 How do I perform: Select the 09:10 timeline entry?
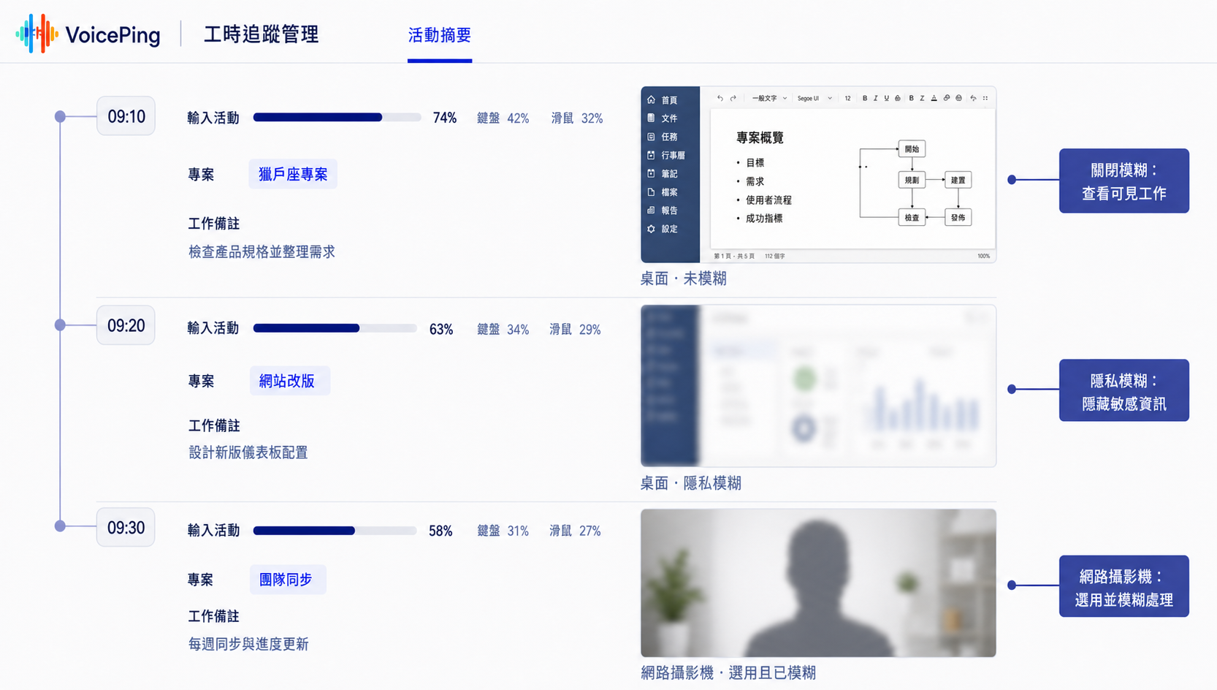[126, 116]
